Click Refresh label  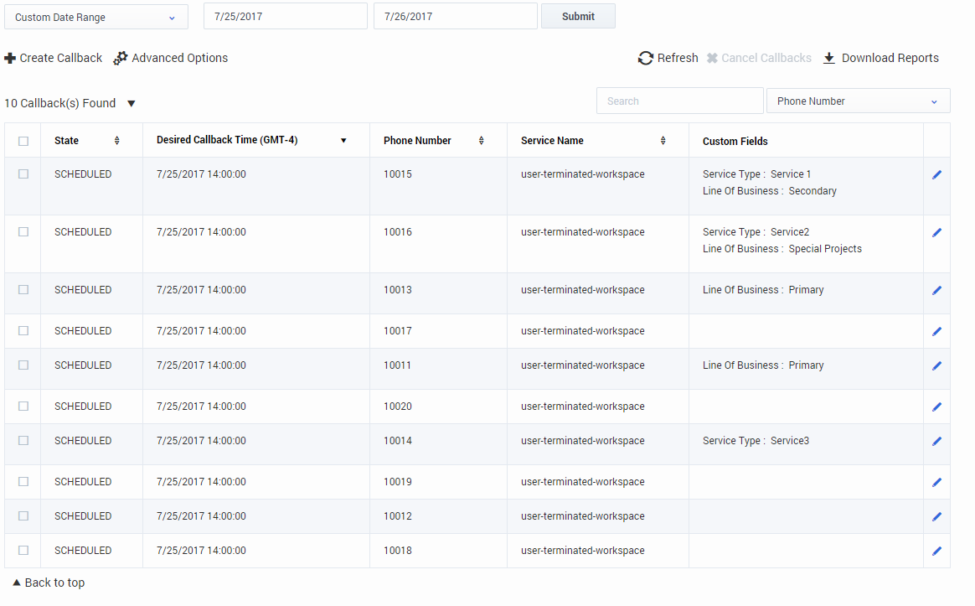click(678, 58)
